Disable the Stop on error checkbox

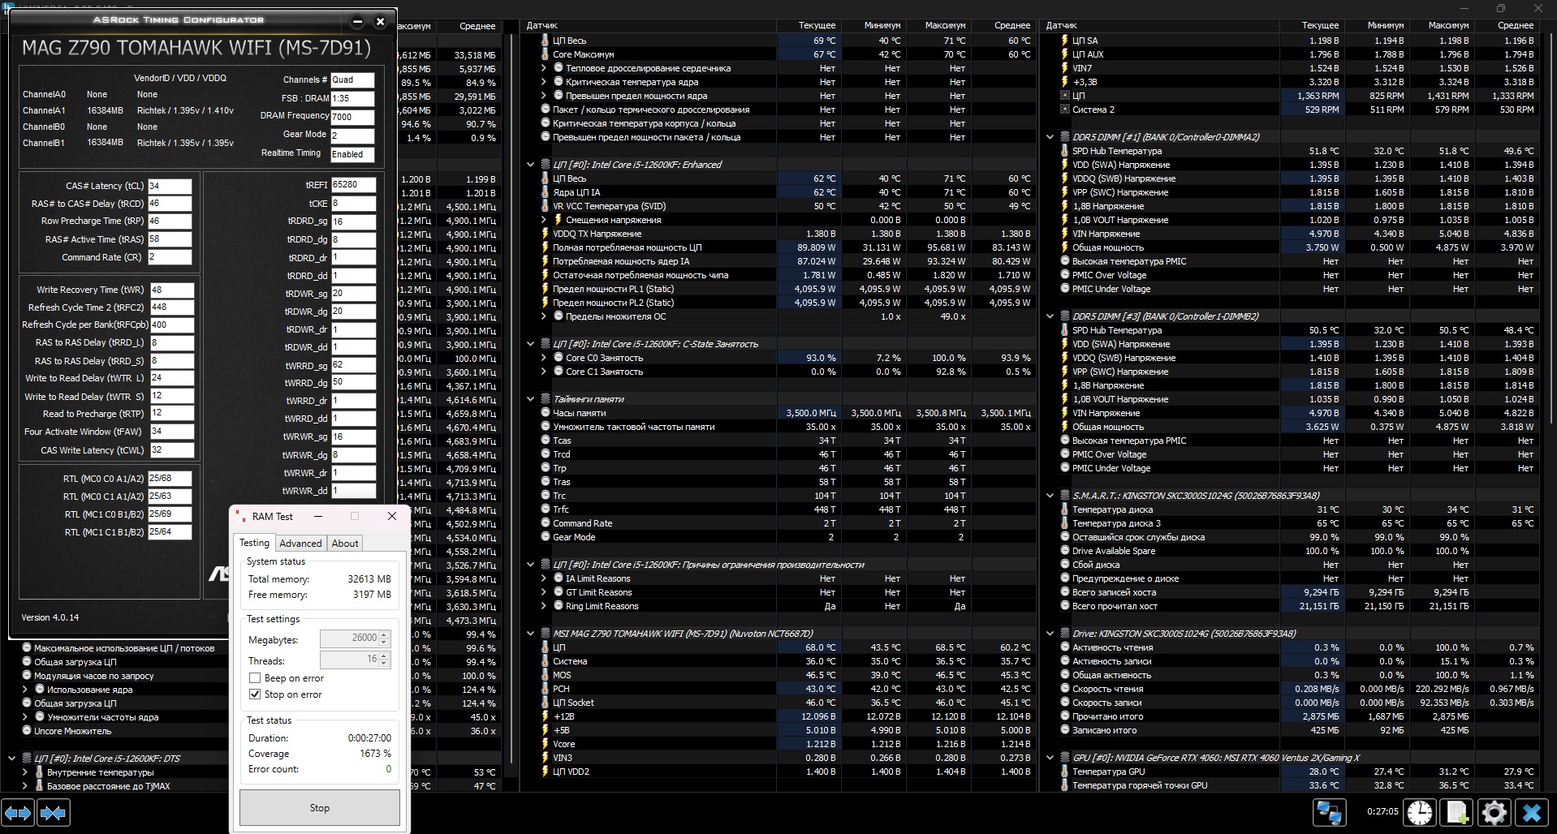click(x=255, y=694)
